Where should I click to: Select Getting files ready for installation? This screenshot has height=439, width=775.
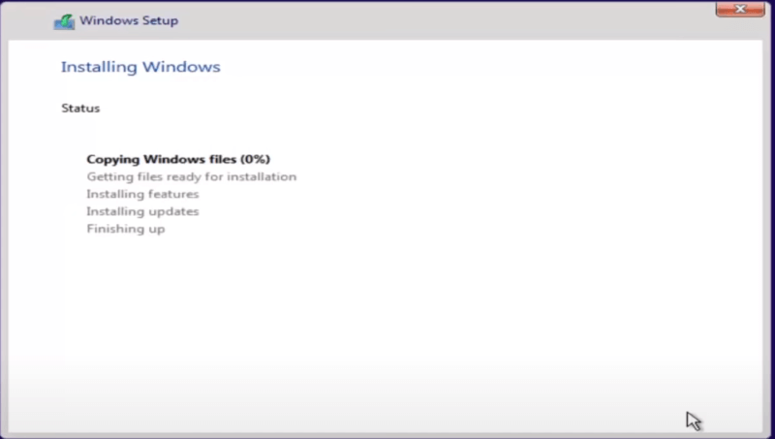192,176
